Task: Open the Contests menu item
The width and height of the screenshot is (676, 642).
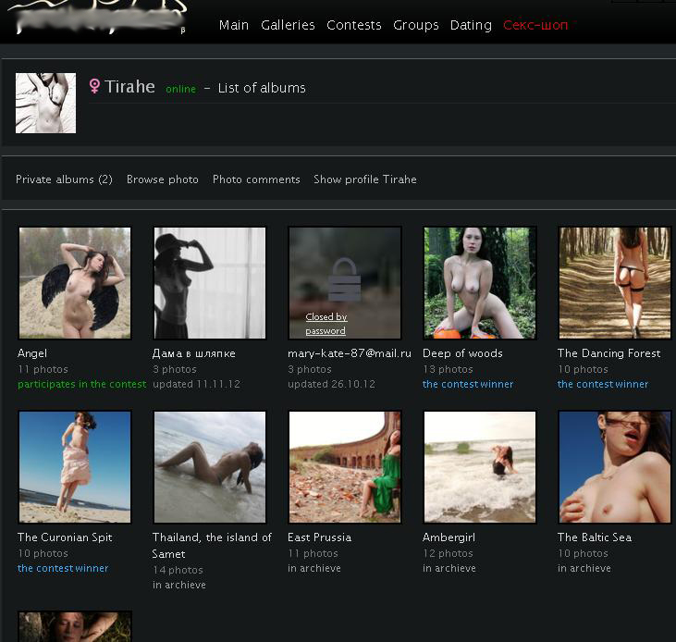Action: pos(354,25)
